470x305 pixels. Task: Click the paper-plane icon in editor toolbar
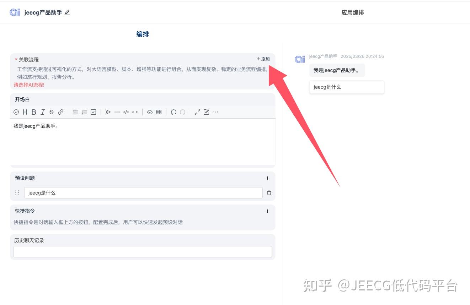point(108,112)
